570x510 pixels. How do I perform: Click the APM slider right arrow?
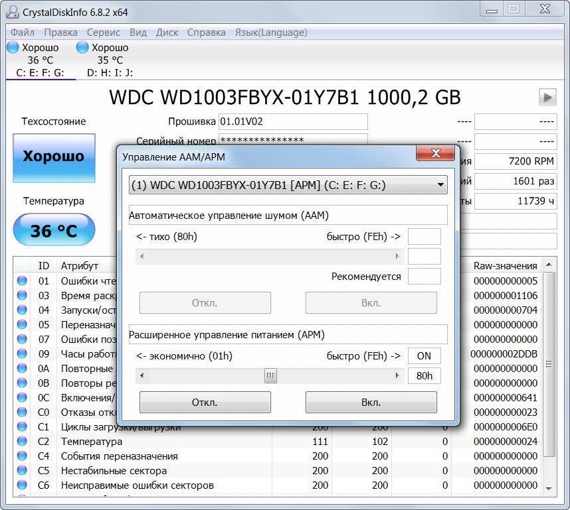(x=397, y=375)
